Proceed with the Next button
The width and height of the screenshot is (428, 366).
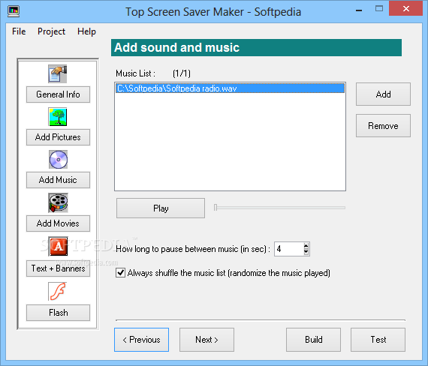(206, 340)
